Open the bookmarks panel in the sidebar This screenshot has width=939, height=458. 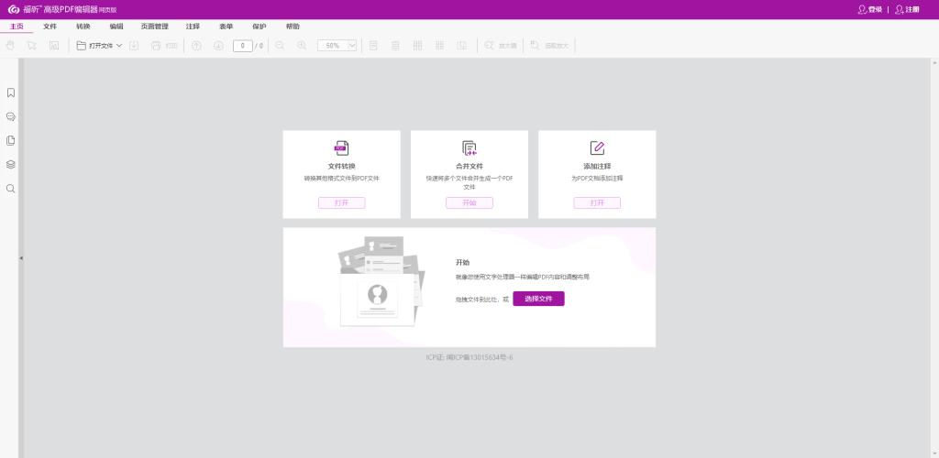11,93
